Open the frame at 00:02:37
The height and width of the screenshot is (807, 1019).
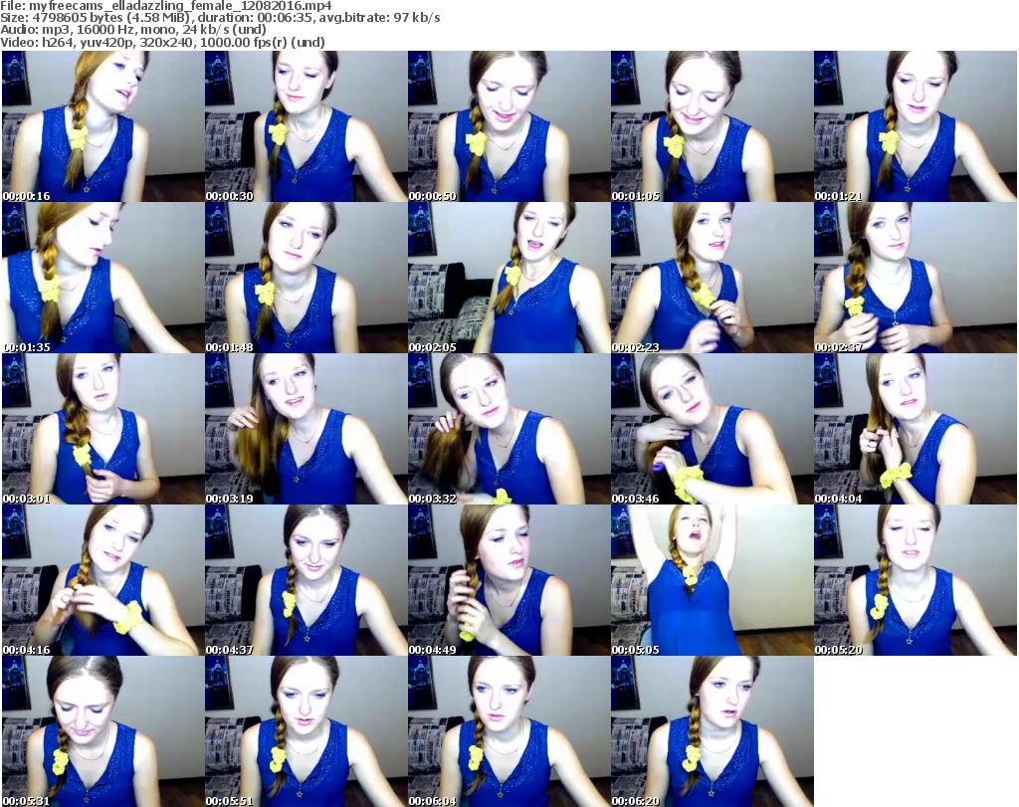[x=916, y=278]
